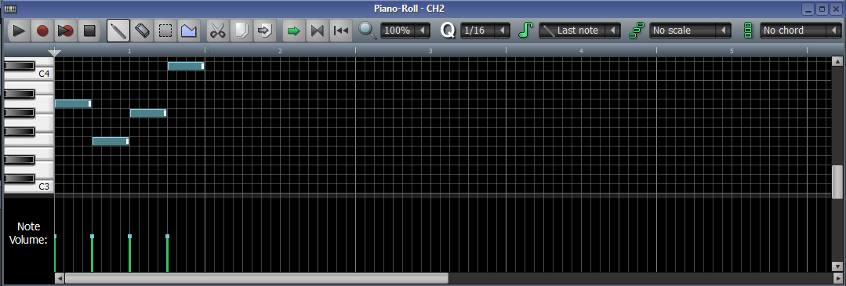Copy selected notes with copy icon
Viewport: 846px width, 286px height.
coord(241,31)
